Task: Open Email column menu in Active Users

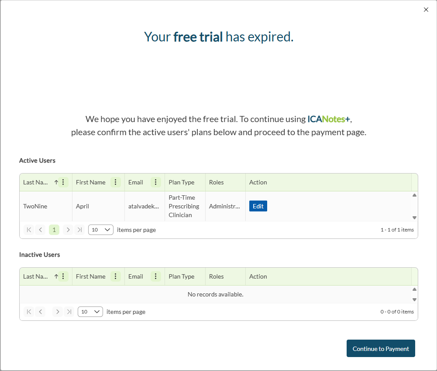Action: tap(155, 182)
